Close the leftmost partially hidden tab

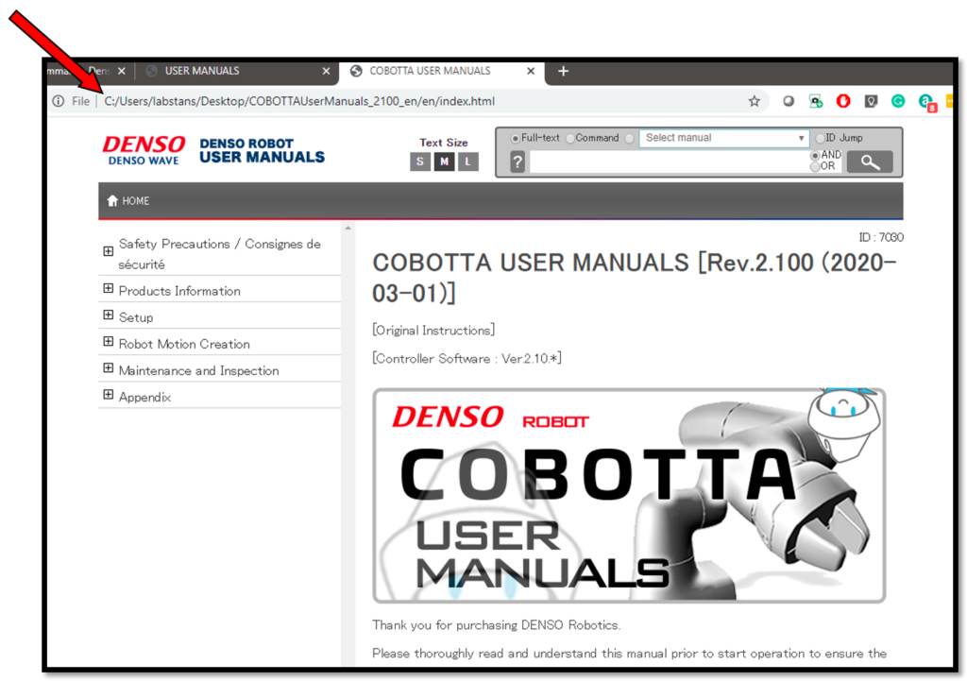122,71
